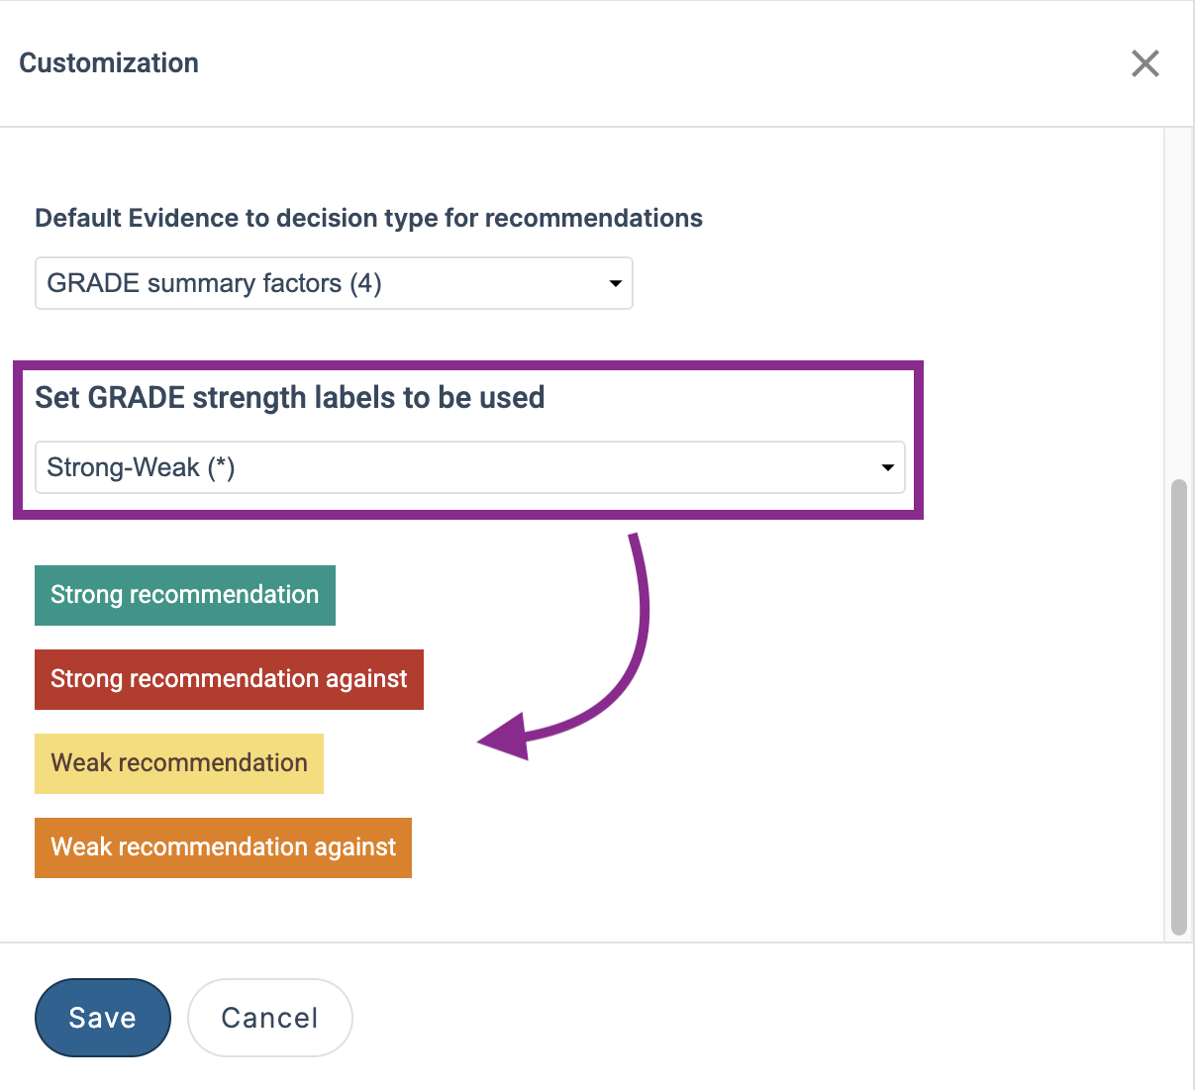Viewport: 1195px width, 1090px height.
Task: Open the GRADE summary factors (4) dropdown
Action: (334, 283)
